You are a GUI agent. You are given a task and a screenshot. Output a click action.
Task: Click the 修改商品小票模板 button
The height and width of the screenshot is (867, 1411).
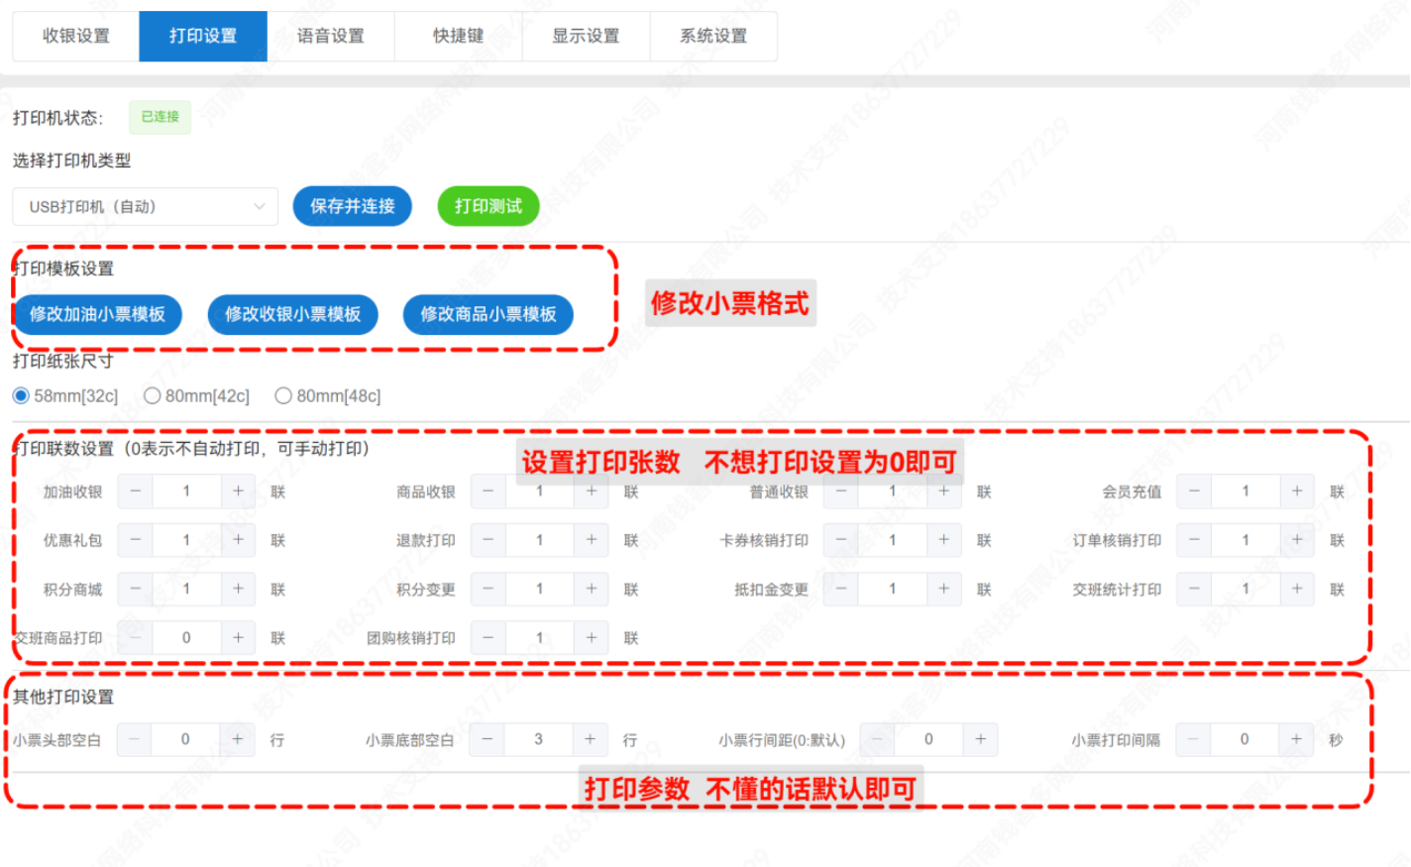(488, 314)
